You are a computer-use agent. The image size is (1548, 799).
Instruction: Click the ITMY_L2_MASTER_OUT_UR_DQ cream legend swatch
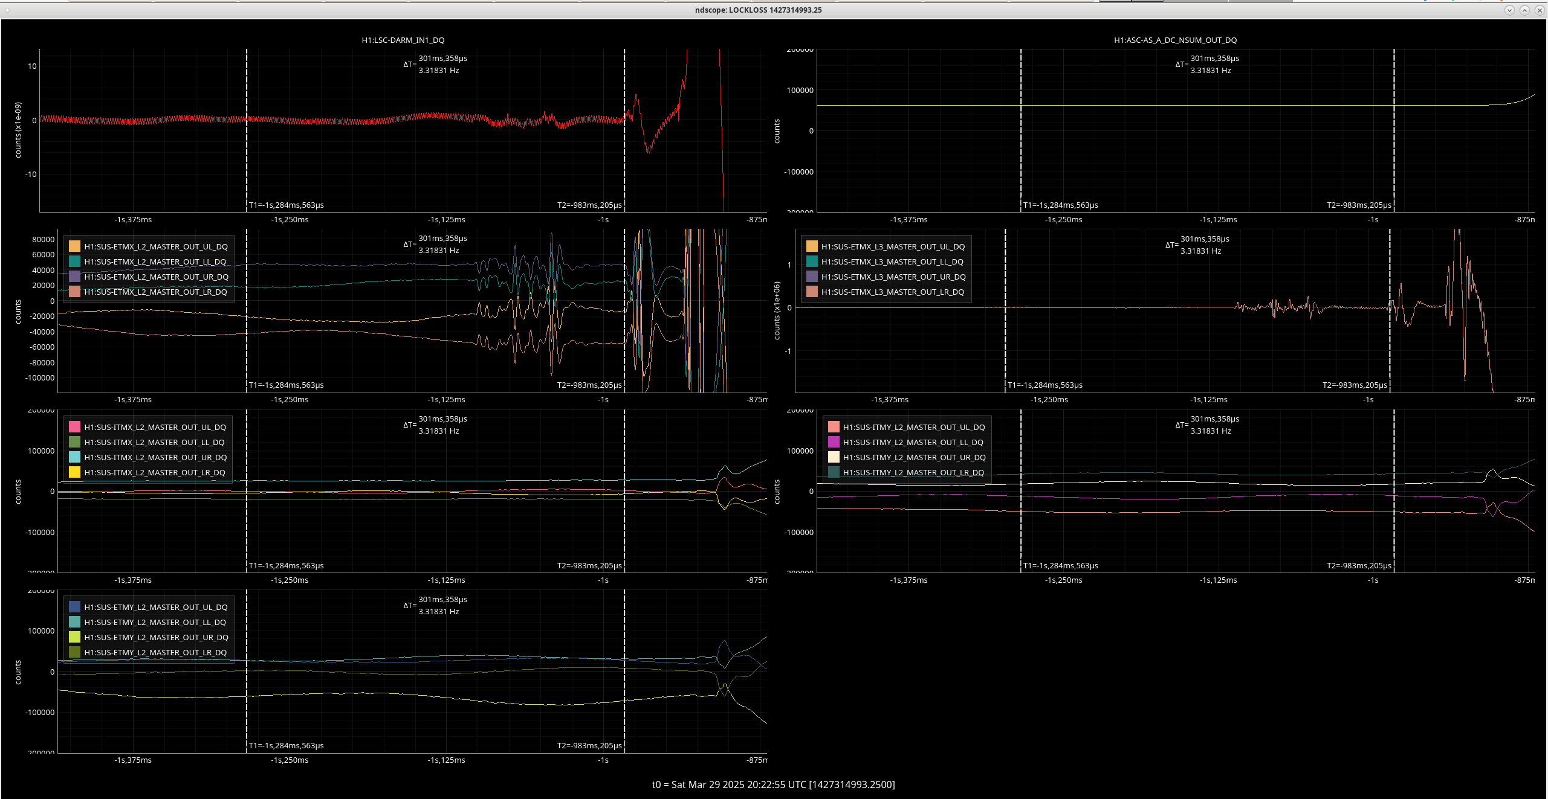pyautogui.click(x=834, y=457)
